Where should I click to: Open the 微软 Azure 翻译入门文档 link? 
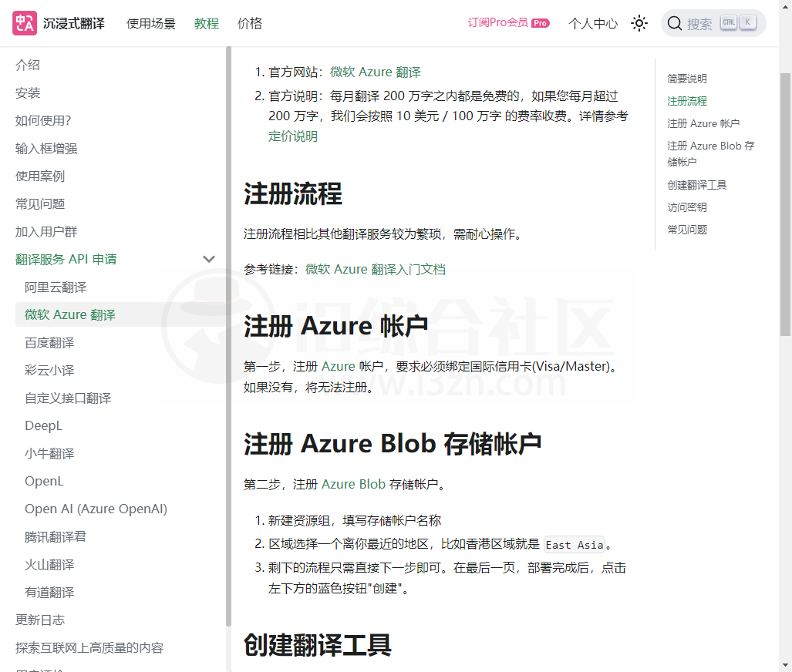coord(376,270)
